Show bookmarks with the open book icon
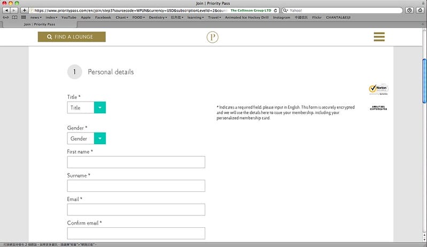427x247 pixels. coord(14,18)
